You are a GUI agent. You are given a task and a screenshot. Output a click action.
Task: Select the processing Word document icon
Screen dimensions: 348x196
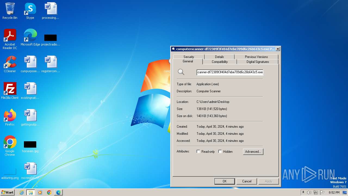pyautogui.click(x=51, y=11)
